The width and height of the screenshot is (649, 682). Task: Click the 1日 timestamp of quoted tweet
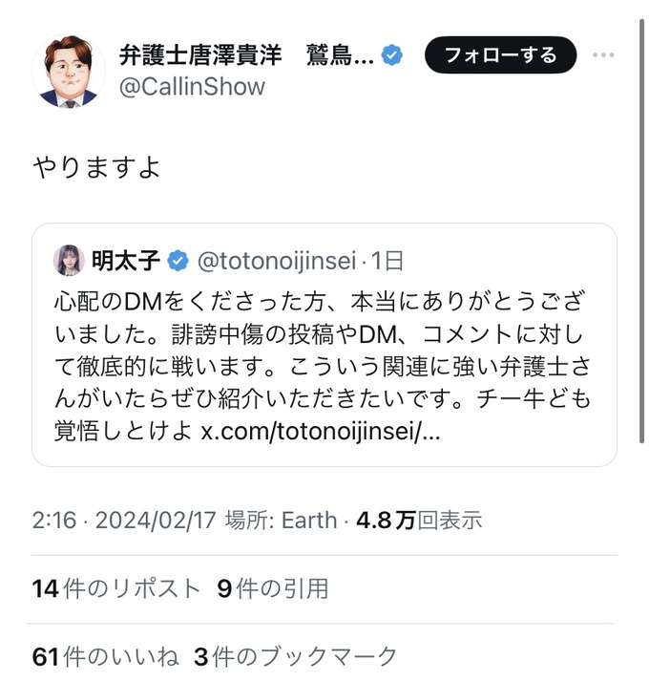[x=387, y=259]
